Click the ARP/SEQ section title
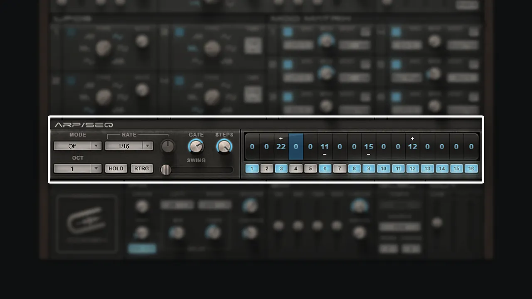The height and width of the screenshot is (299, 532). click(84, 125)
